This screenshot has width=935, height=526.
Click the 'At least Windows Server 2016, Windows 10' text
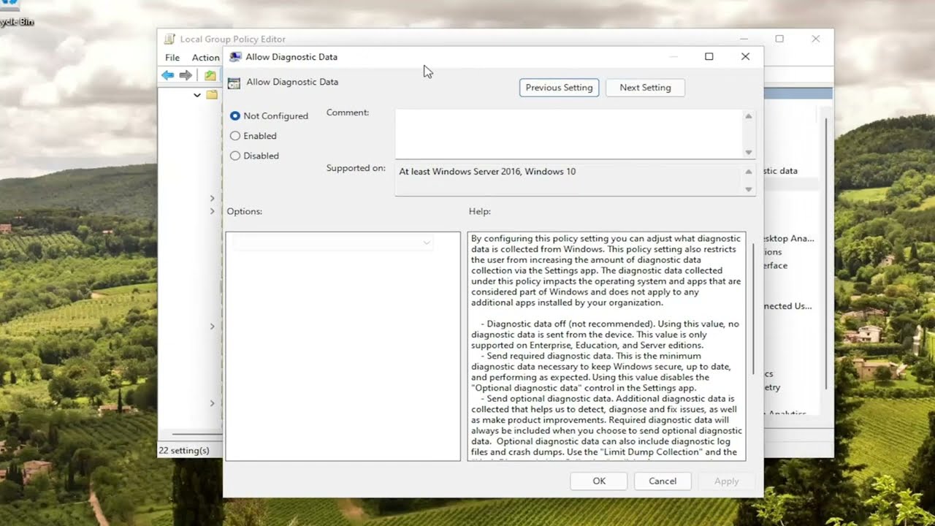[x=487, y=172]
